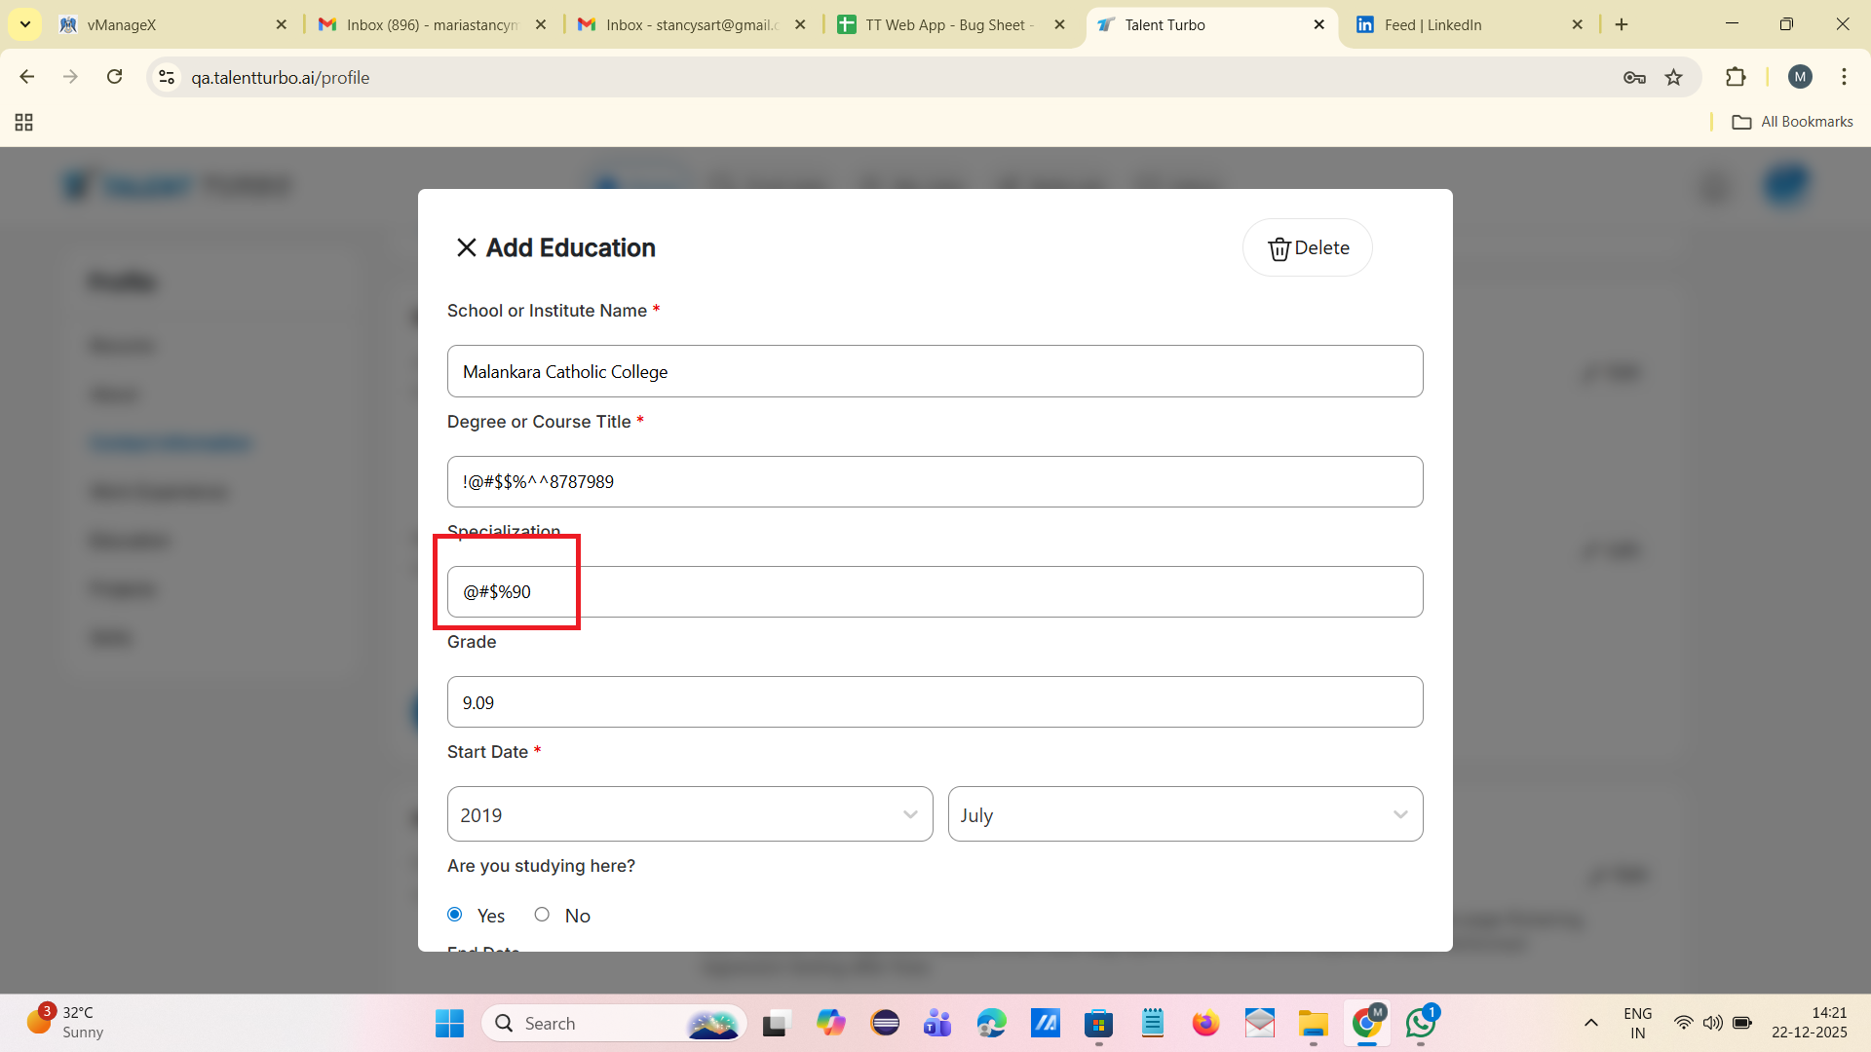This screenshot has height=1052, width=1871.
Task: Open All Bookmarks folder
Action: point(1792,122)
